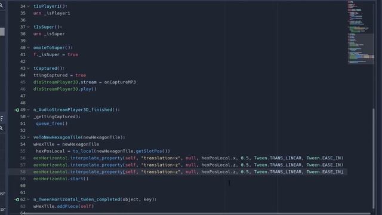This screenshot has height=215, width=382.
Task: Click 'play()' call on line 46
Action: (x=88, y=89)
